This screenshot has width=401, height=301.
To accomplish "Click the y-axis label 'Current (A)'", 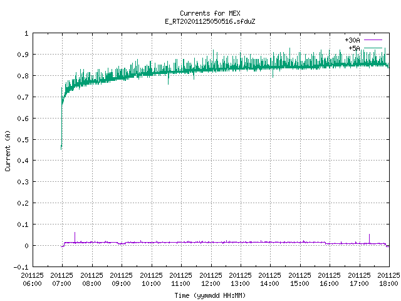I will pos(8,150).
